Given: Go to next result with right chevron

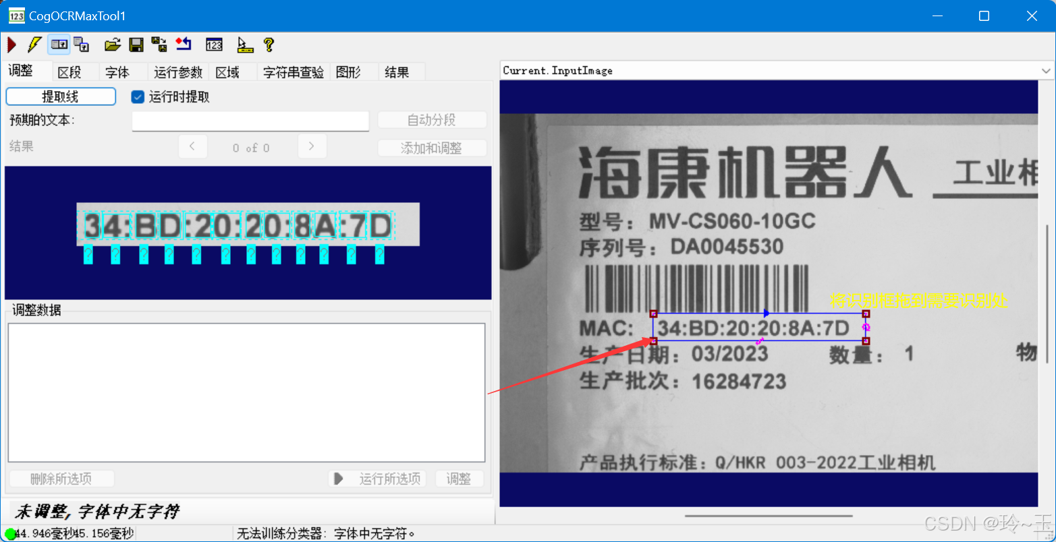Looking at the screenshot, I should pyautogui.click(x=312, y=146).
